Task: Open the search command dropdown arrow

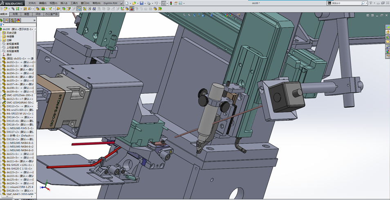Action: (x=366, y=3)
